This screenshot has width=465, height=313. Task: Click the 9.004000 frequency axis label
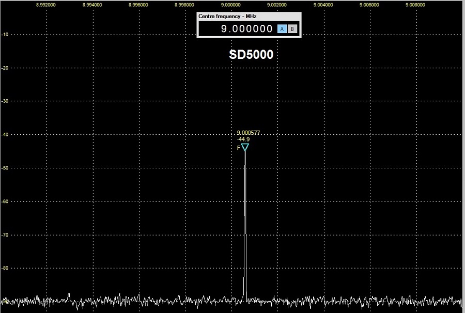point(323,5)
